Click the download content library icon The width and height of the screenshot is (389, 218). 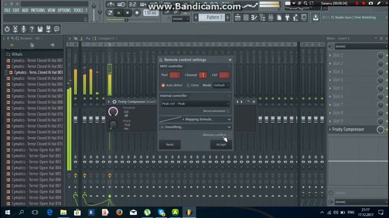(315, 18)
